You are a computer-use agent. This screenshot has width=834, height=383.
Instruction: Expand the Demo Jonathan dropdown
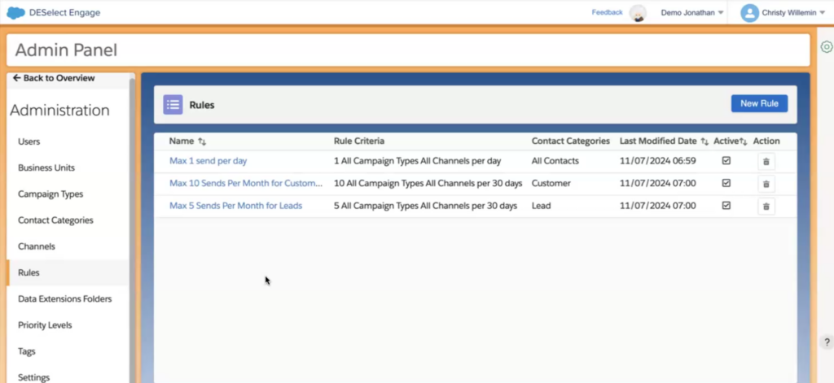click(721, 13)
